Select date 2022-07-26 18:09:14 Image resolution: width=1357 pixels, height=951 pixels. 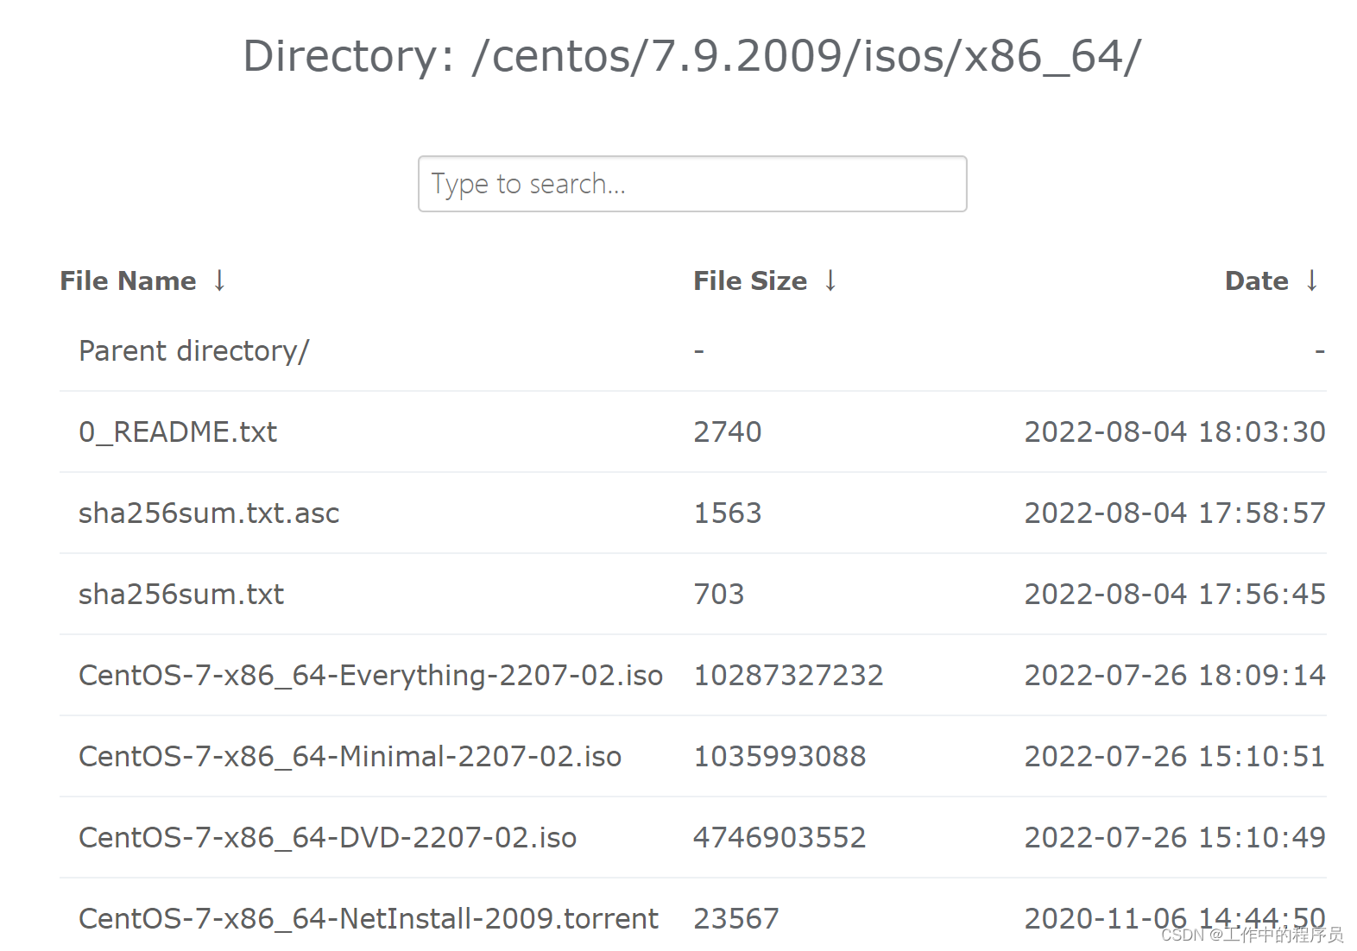(x=1175, y=676)
